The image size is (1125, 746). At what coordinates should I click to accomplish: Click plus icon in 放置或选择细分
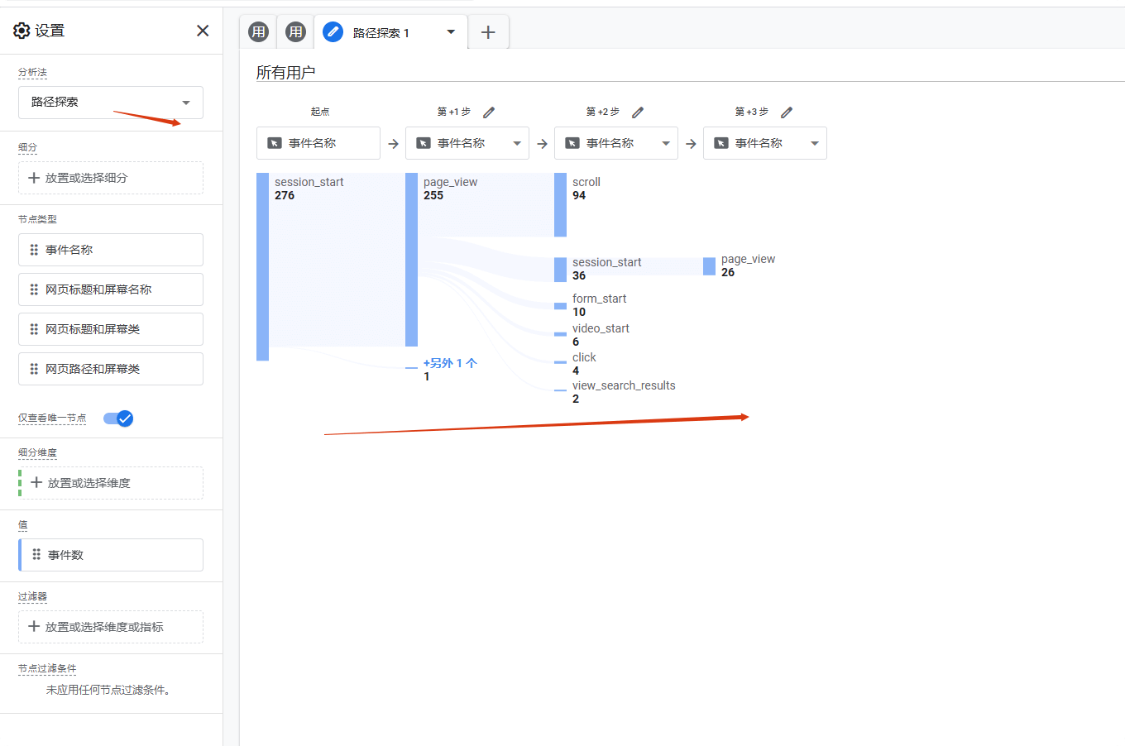34,178
